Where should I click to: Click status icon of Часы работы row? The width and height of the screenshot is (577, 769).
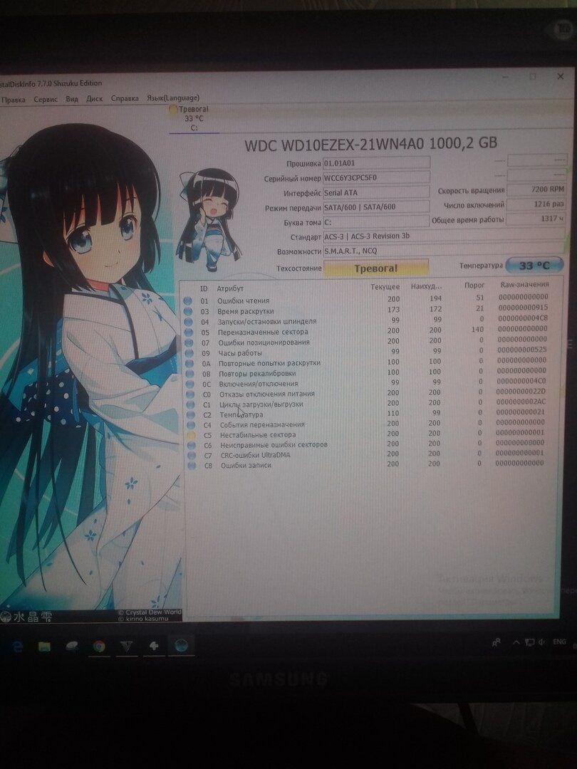pyautogui.click(x=188, y=353)
